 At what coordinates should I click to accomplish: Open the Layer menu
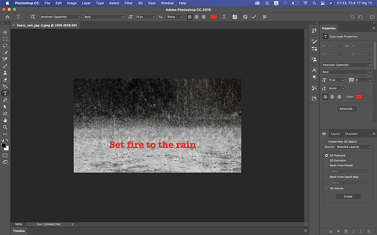point(86,3)
